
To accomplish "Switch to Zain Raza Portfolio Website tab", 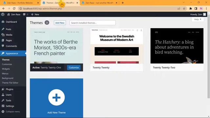I will point(20,3).
